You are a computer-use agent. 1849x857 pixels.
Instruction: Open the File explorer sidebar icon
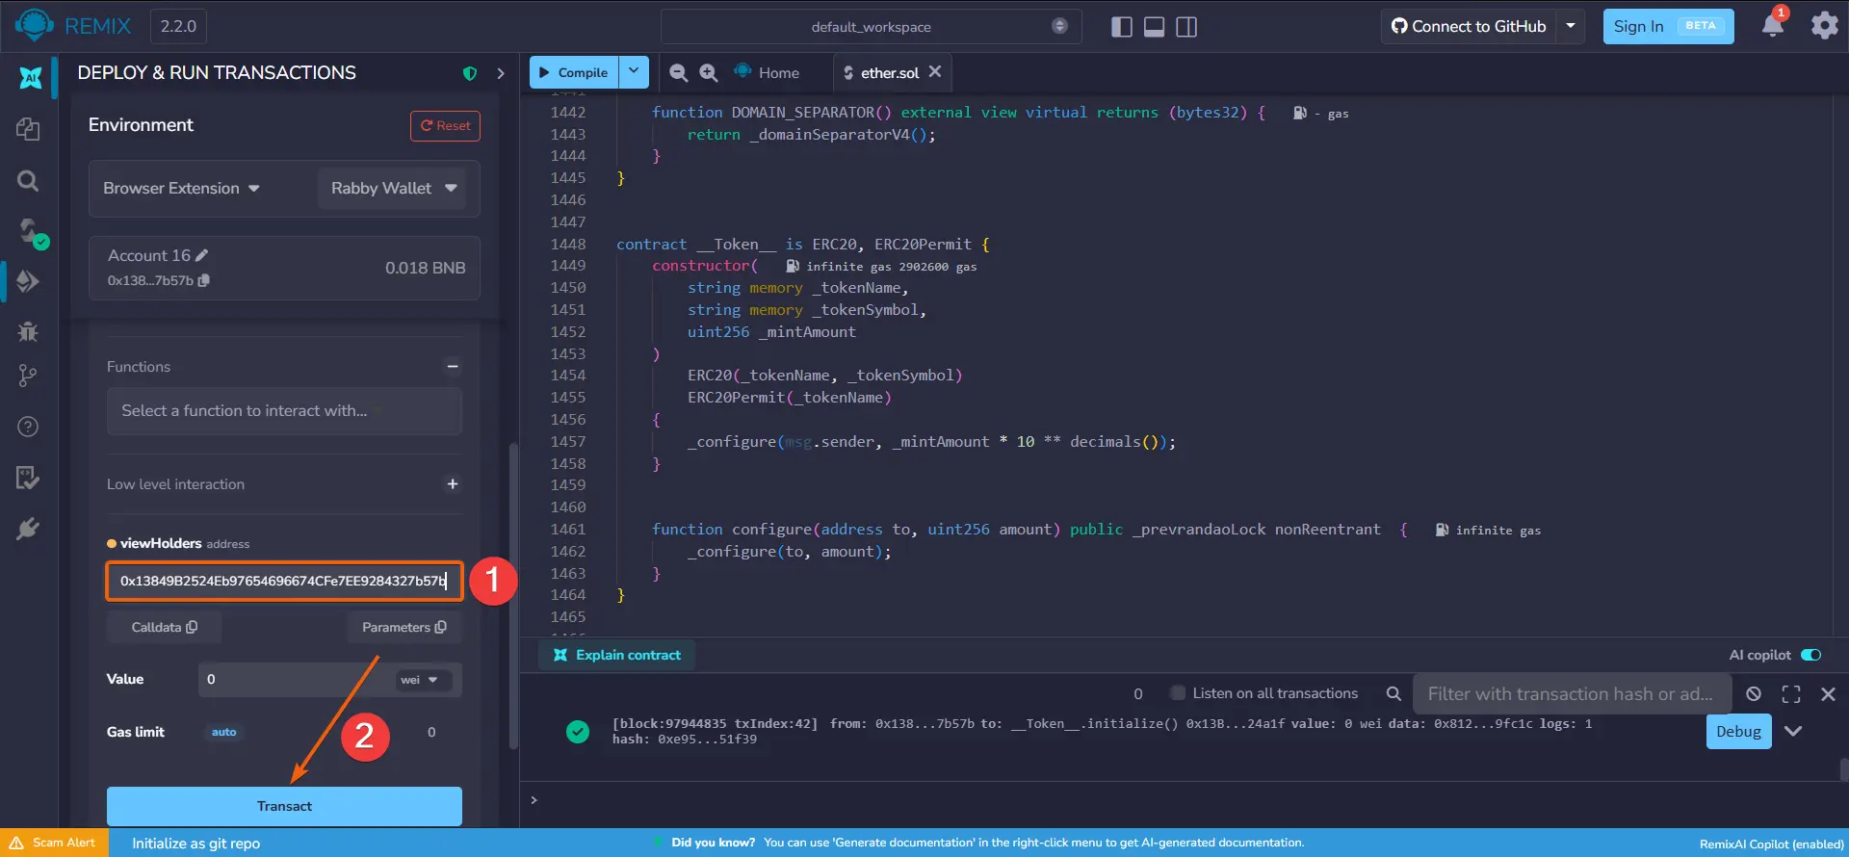(28, 129)
